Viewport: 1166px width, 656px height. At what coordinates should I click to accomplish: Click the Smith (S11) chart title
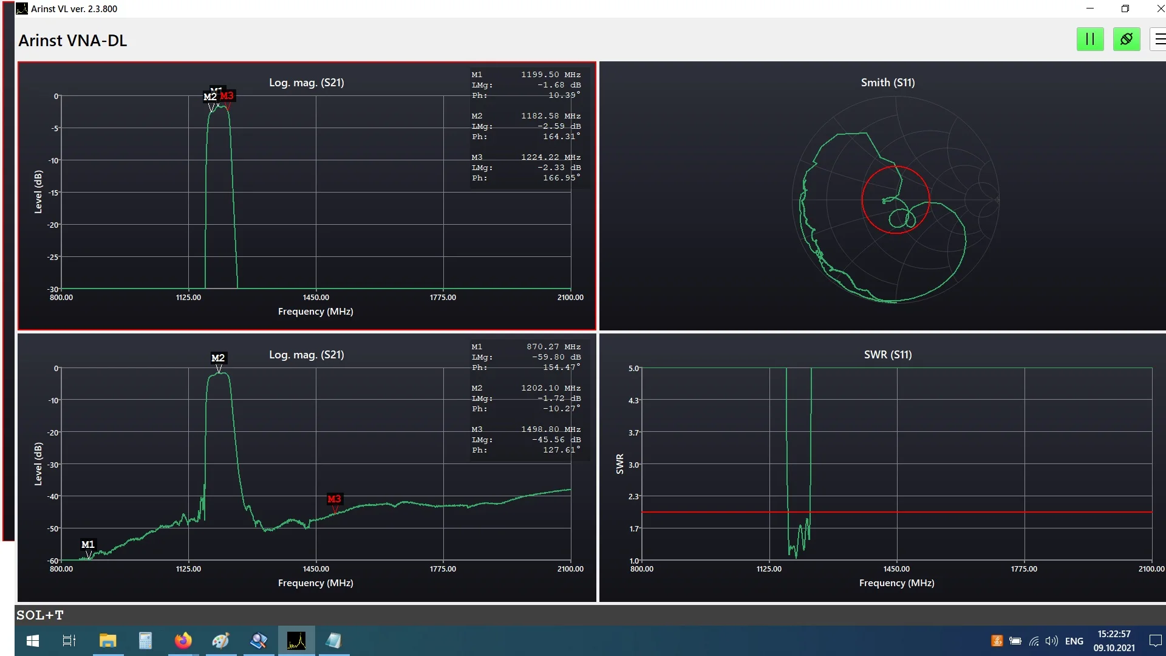887,83
